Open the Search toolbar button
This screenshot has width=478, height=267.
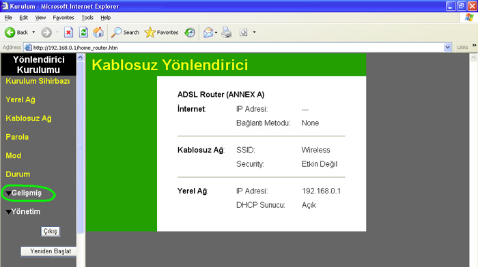(125, 32)
